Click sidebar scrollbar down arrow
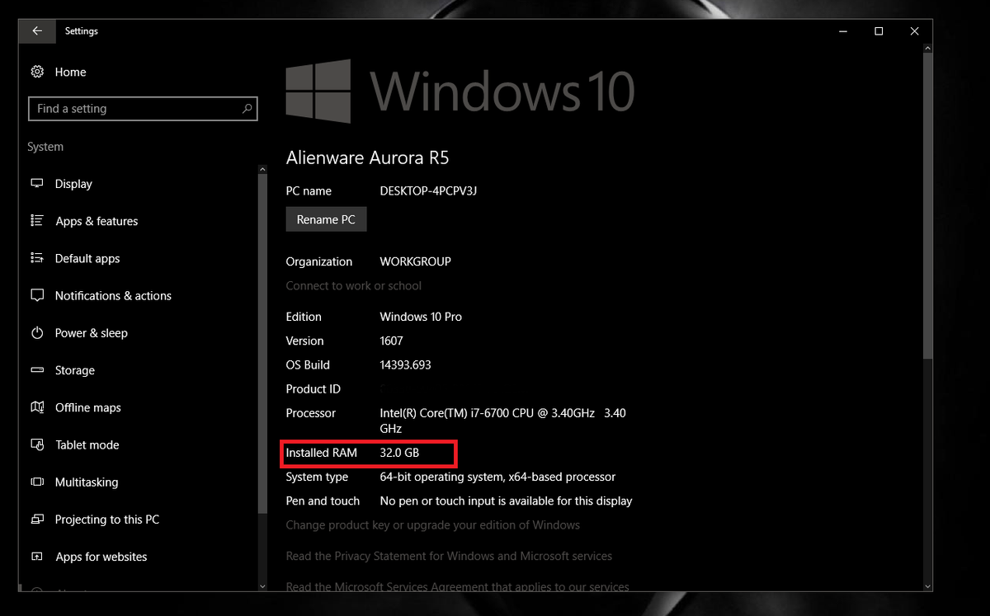 pos(262,586)
